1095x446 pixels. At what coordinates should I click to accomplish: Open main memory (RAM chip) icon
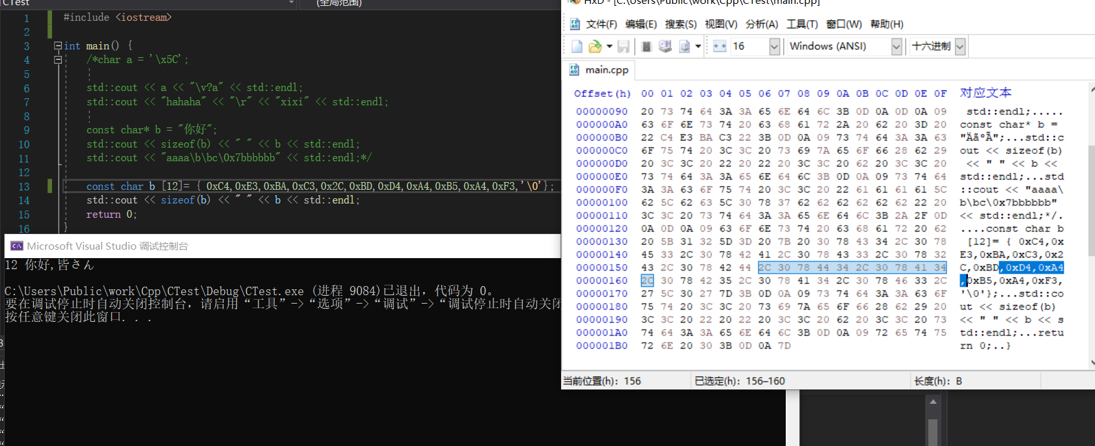point(646,46)
